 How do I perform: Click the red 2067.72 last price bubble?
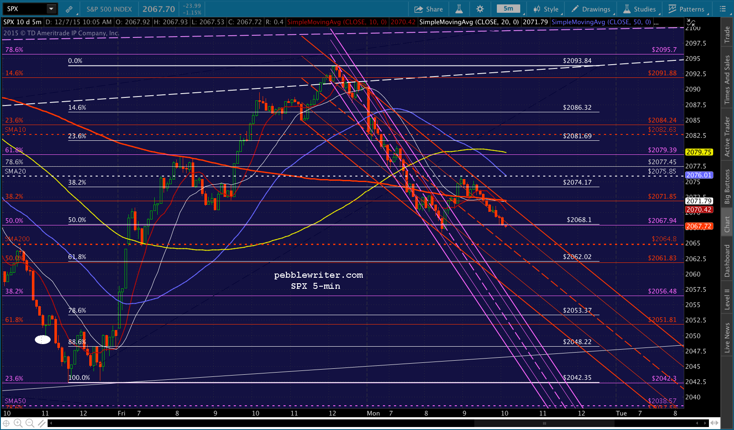coord(699,226)
